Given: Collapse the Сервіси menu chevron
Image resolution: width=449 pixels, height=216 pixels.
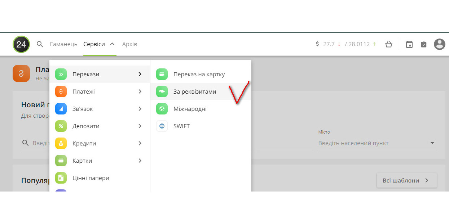Looking at the screenshot, I should pos(112,44).
